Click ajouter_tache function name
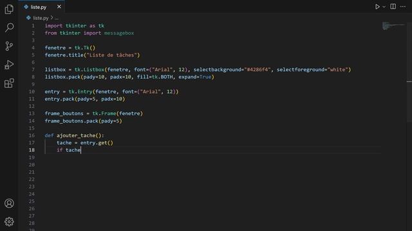The height and width of the screenshot is (231, 412). [x=76, y=135]
